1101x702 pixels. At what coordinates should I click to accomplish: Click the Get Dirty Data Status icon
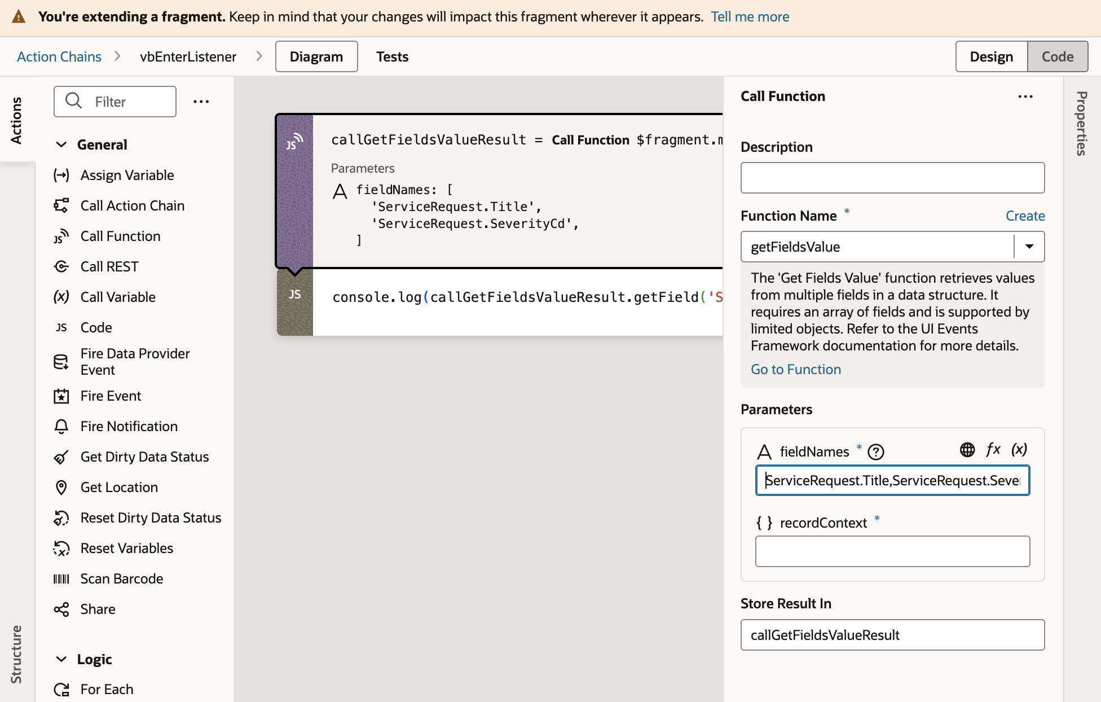point(60,456)
